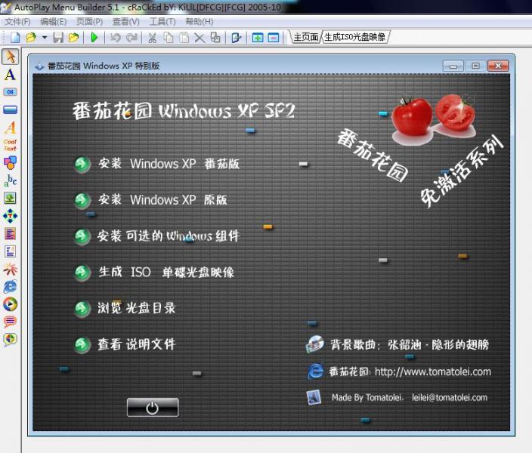Image resolution: width=532 pixels, height=453 pixels.
Task: Open the tomatolei.com website link
Action: (x=433, y=371)
